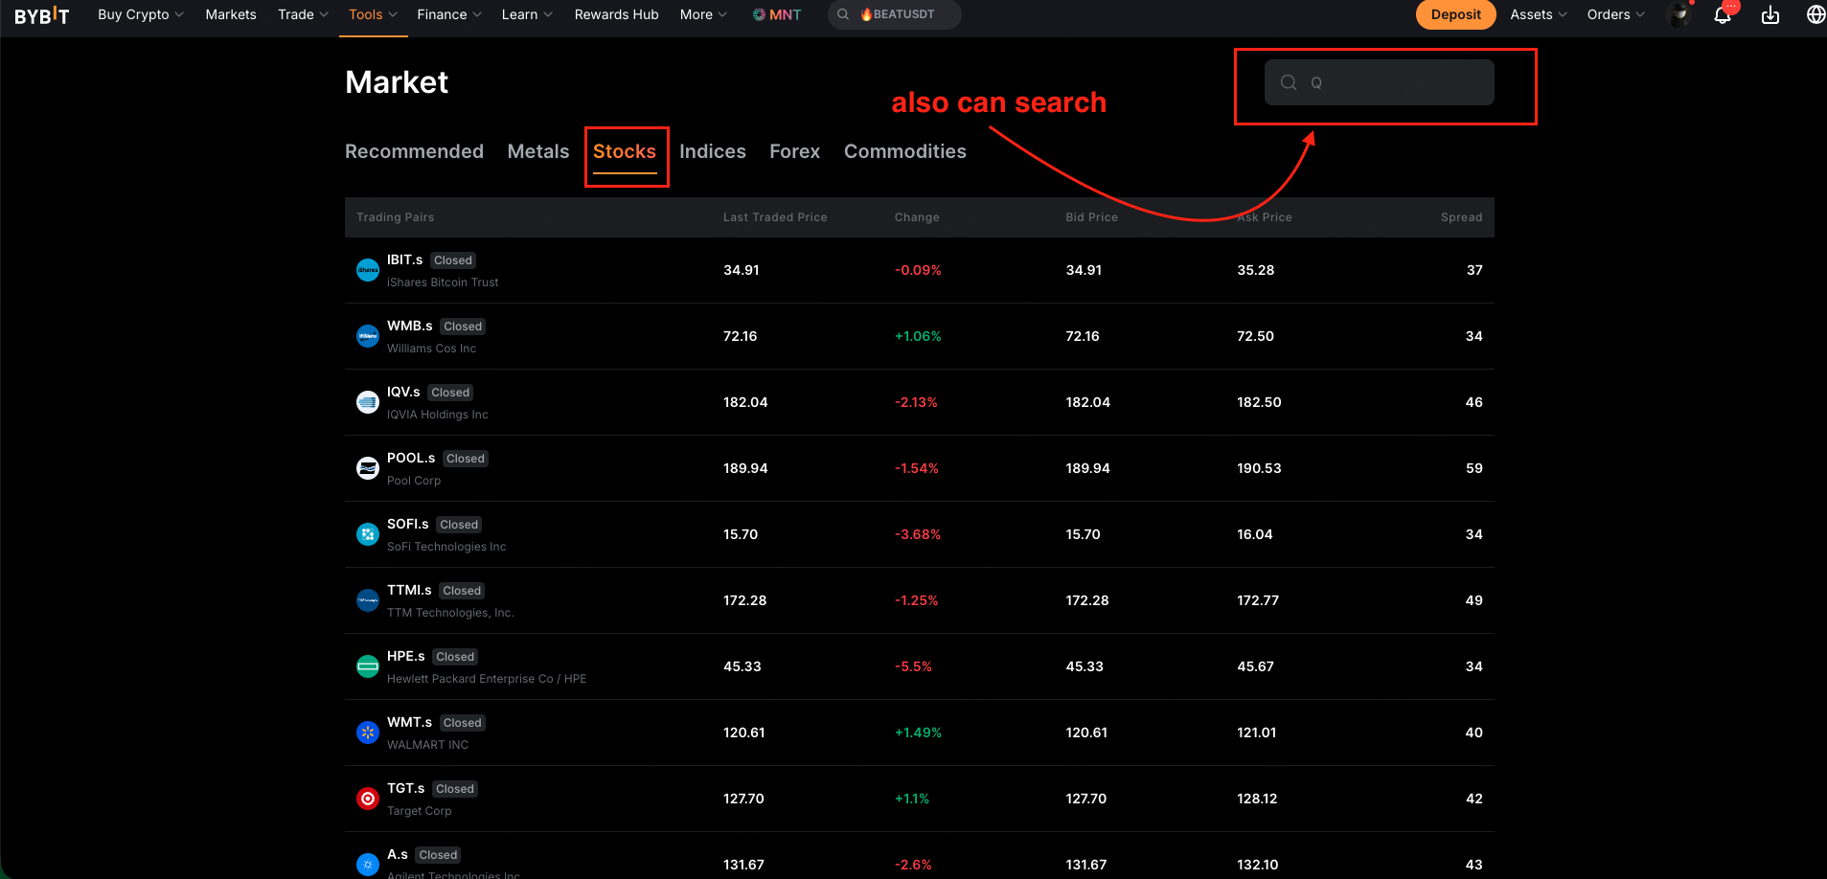Screen dimensions: 1827x879
Task: Open the TGT.s trading pair
Action: (920, 799)
